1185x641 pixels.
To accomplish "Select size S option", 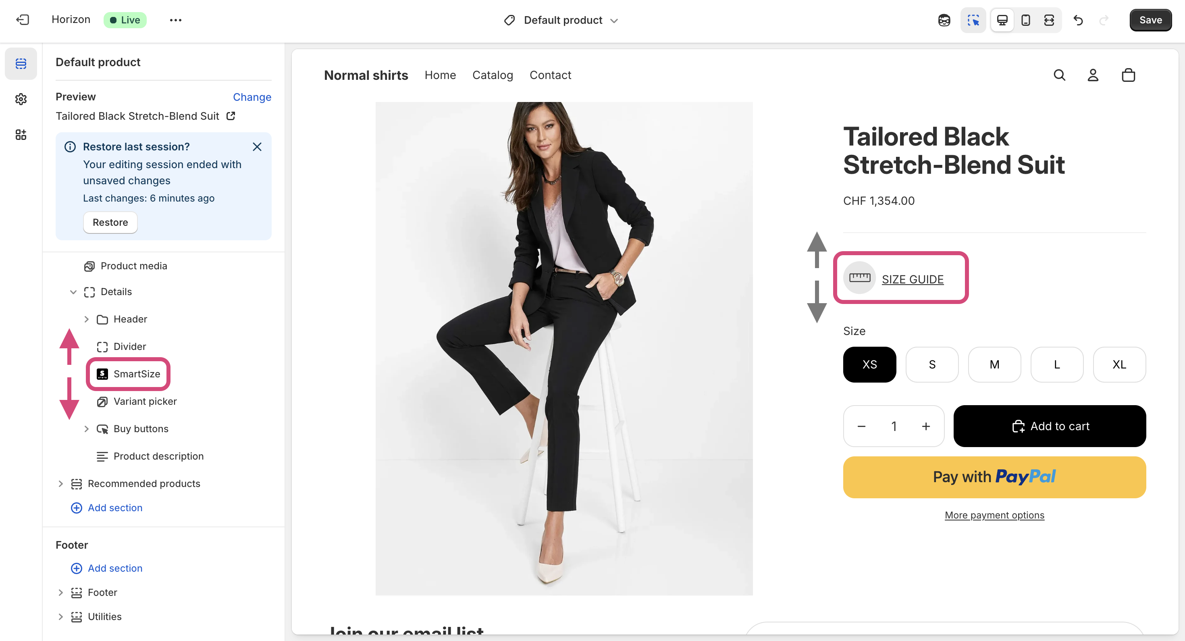I will point(932,364).
